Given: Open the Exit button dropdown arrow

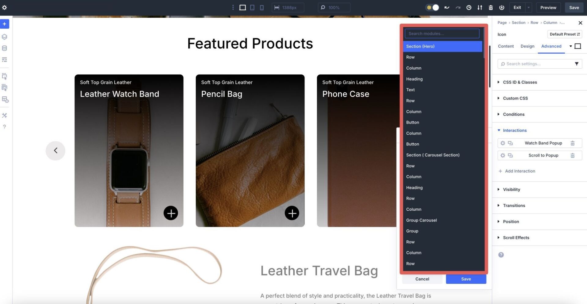Looking at the screenshot, I should (x=528, y=7).
